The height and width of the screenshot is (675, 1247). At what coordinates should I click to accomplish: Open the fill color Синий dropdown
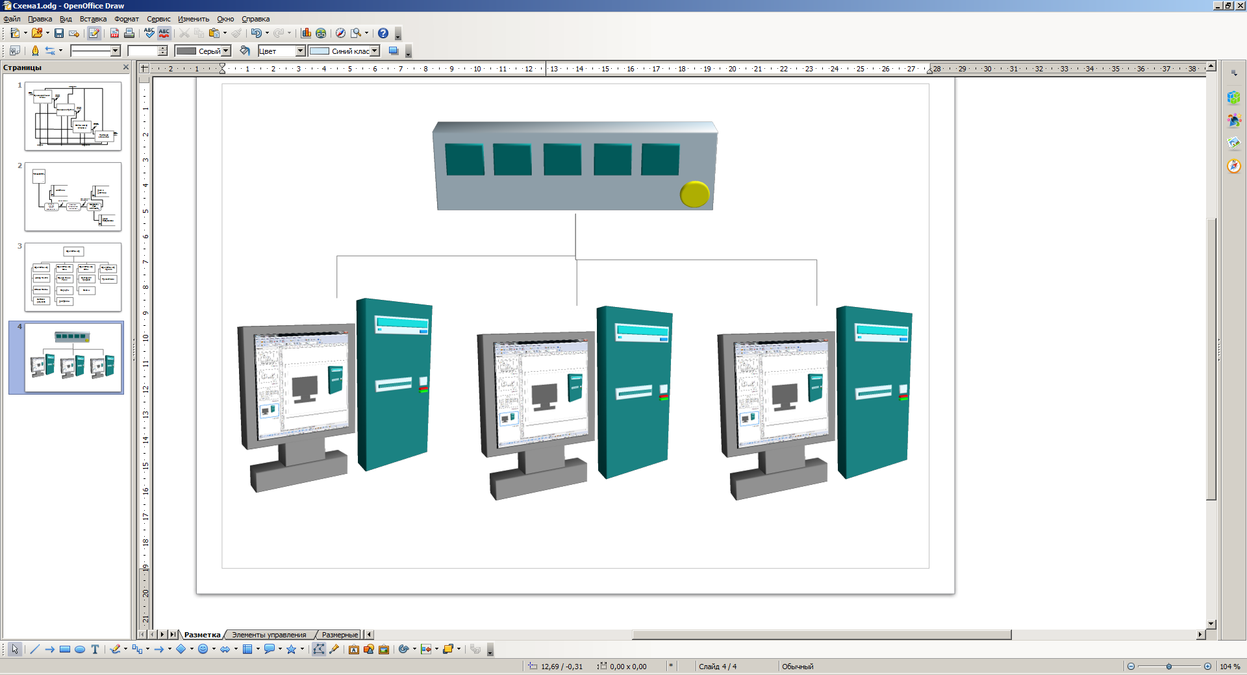[x=375, y=51]
